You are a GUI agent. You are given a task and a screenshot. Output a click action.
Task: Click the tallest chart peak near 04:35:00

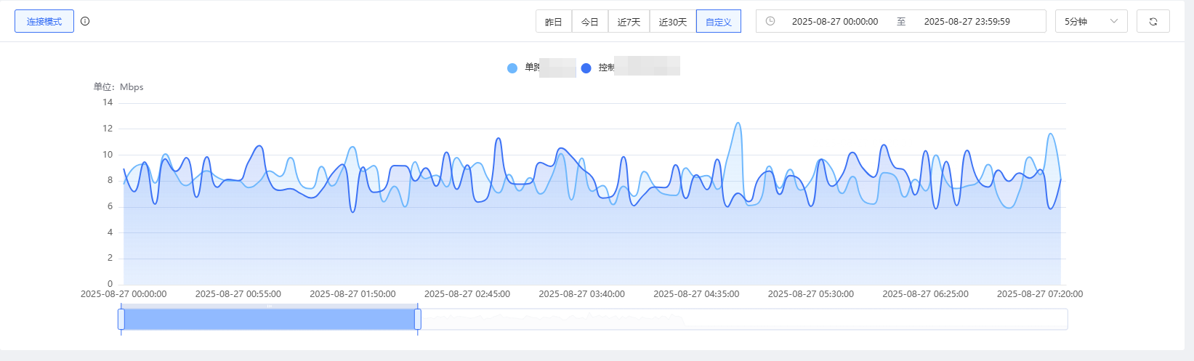(738, 123)
